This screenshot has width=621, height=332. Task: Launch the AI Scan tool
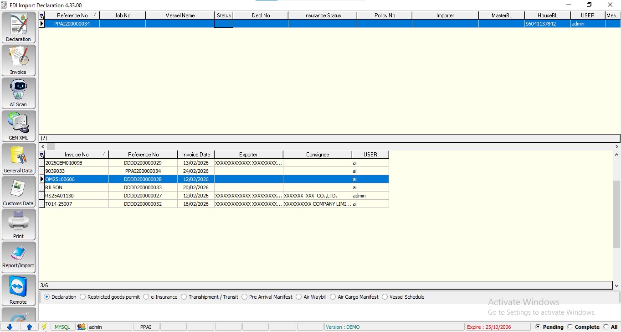click(x=18, y=93)
